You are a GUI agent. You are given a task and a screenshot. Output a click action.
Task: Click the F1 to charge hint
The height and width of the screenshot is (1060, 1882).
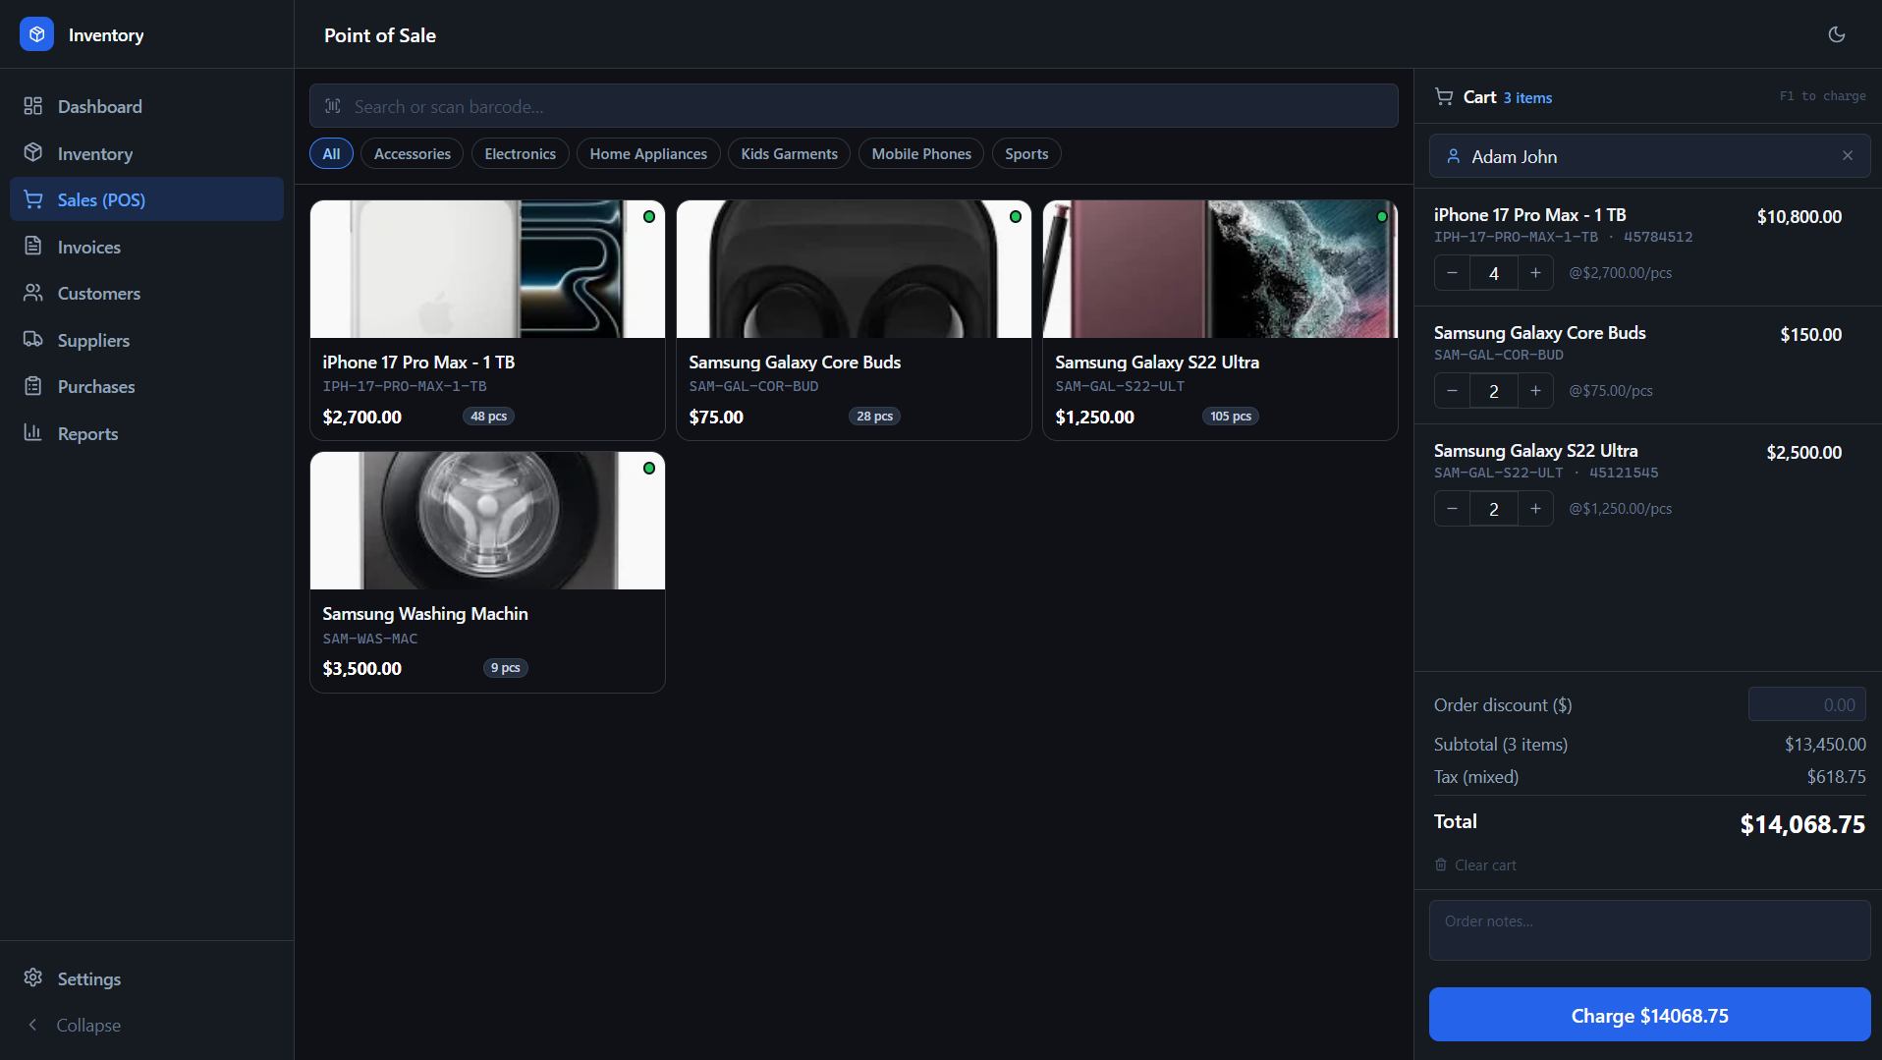pyautogui.click(x=1822, y=96)
